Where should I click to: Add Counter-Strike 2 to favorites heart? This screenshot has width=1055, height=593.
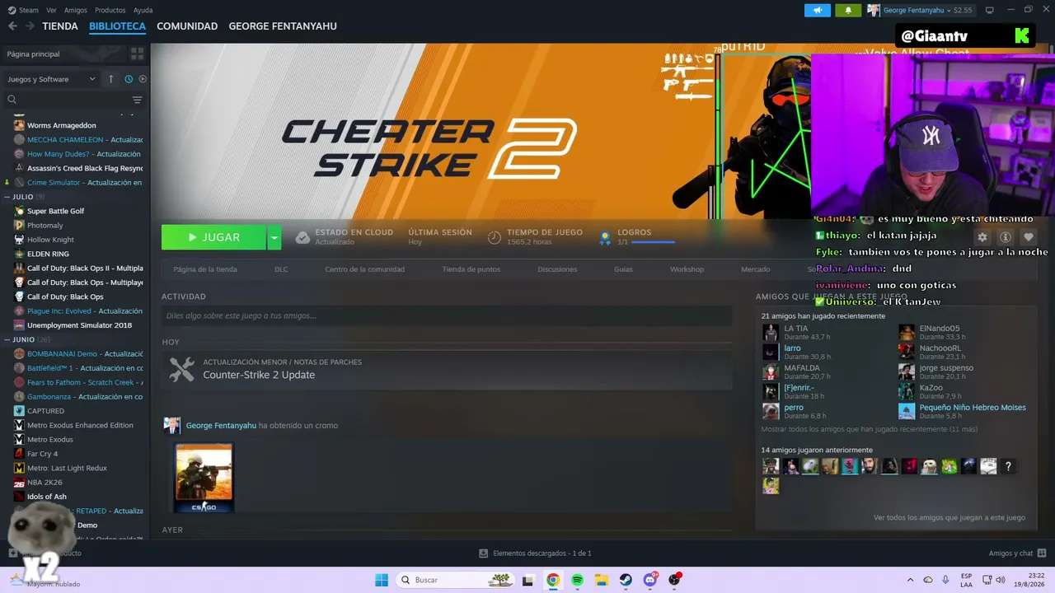1028,237
